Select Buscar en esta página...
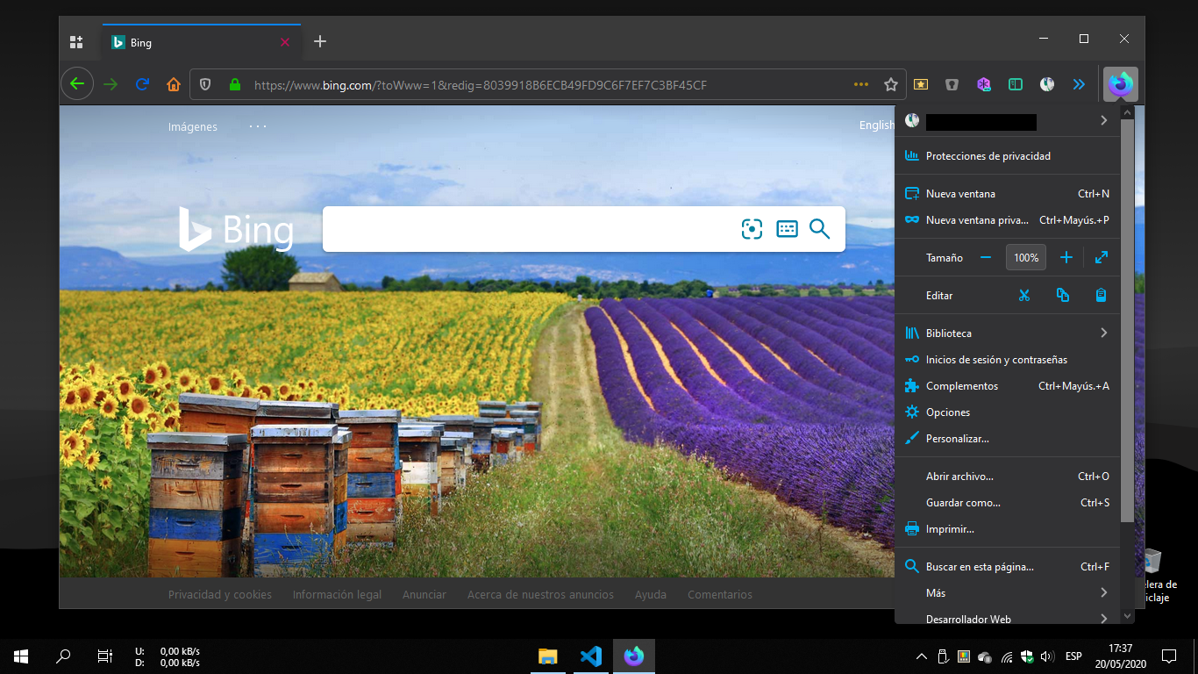This screenshot has height=674, width=1198. pyautogui.click(x=1007, y=567)
